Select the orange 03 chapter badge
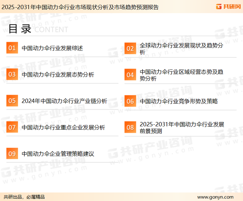 coord(12,74)
